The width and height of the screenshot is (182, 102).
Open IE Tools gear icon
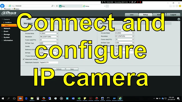[177, 6]
